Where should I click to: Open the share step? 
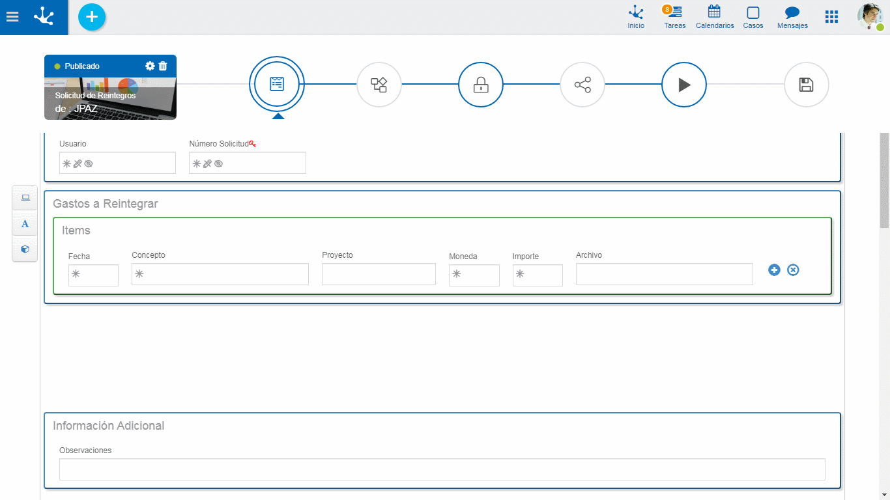582,85
